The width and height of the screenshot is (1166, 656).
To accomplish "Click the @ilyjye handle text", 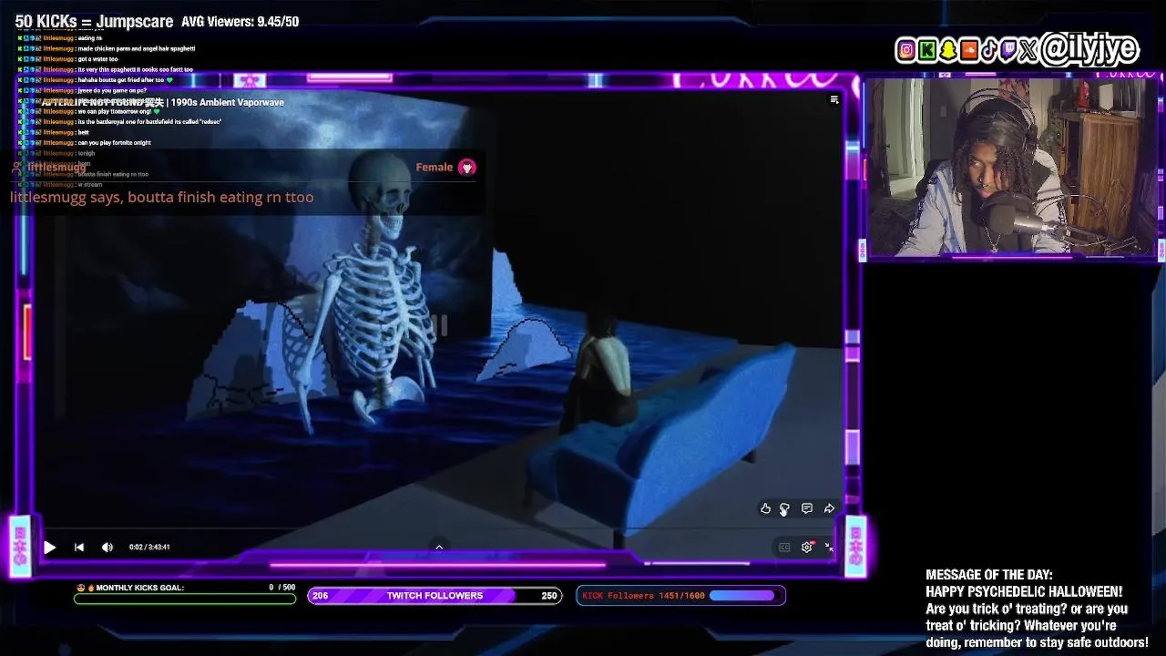I will [x=1089, y=48].
